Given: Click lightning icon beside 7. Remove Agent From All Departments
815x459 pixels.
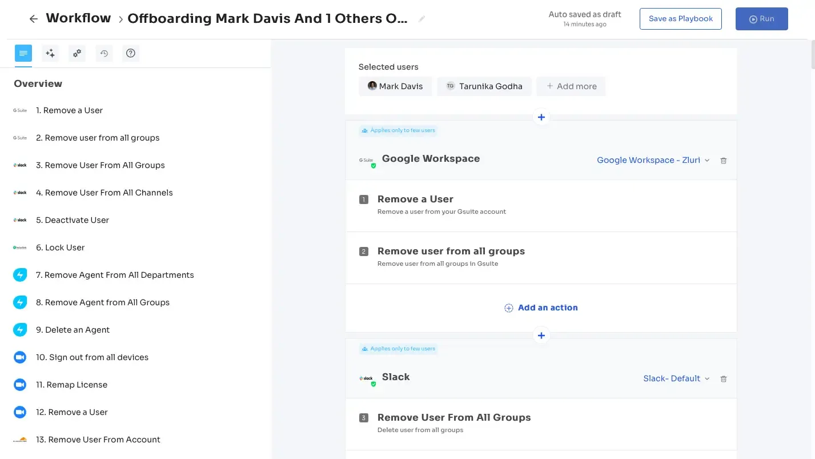Looking at the screenshot, I should (x=20, y=275).
